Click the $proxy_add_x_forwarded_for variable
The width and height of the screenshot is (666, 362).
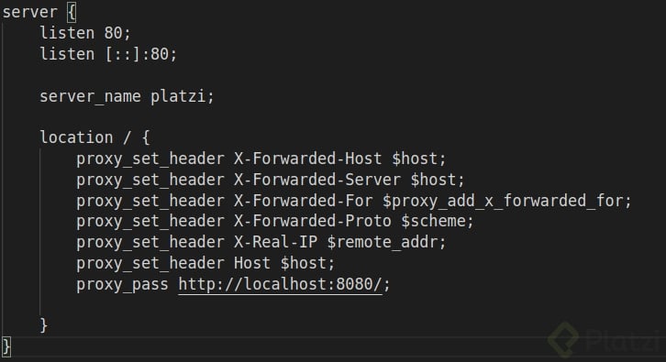[503, 201]
